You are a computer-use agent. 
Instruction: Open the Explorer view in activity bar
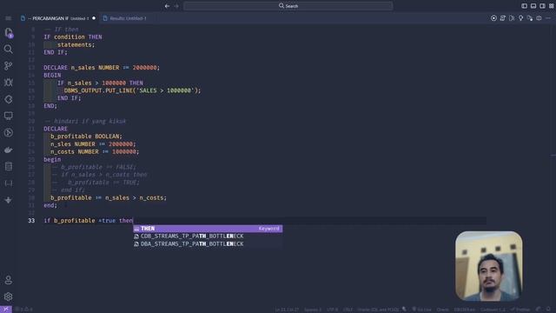9,33
